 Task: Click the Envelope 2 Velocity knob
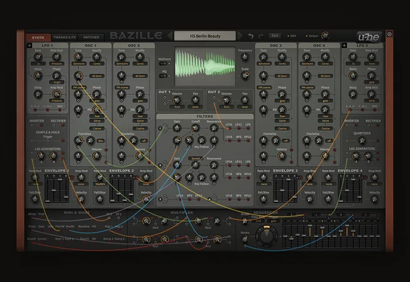click(x=146, y=199)
